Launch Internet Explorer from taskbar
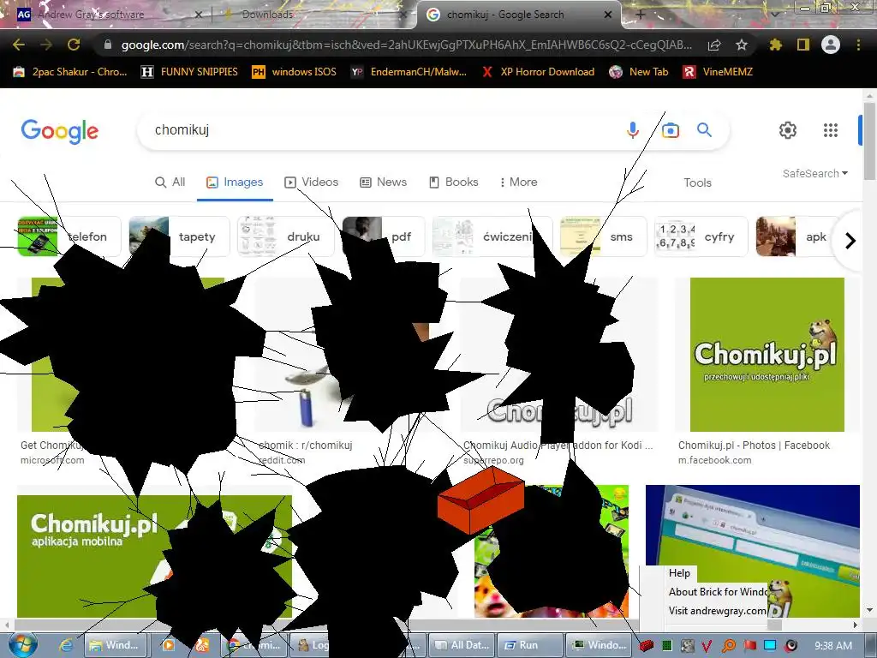This screenshot has width=877, height=658. click(x=66, y=645)
